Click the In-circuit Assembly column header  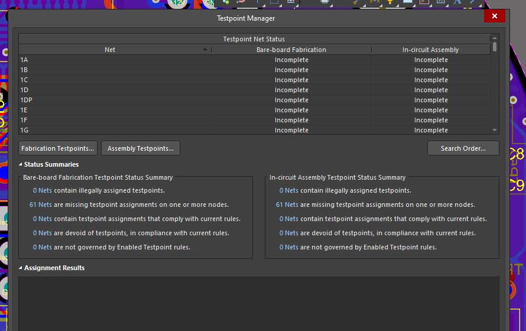tap(430, 50)
